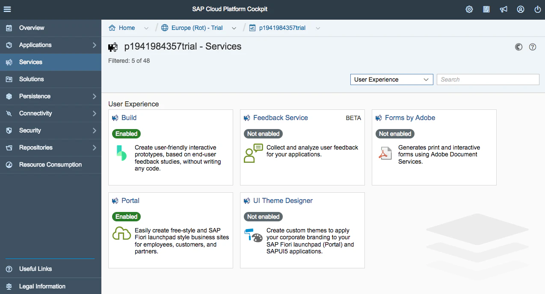
Task: Click the Build service puzzle icon
Action: pos(115,117)
